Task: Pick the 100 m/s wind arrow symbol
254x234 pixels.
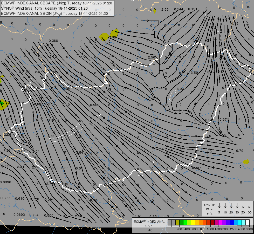Action: click(249, 206)
